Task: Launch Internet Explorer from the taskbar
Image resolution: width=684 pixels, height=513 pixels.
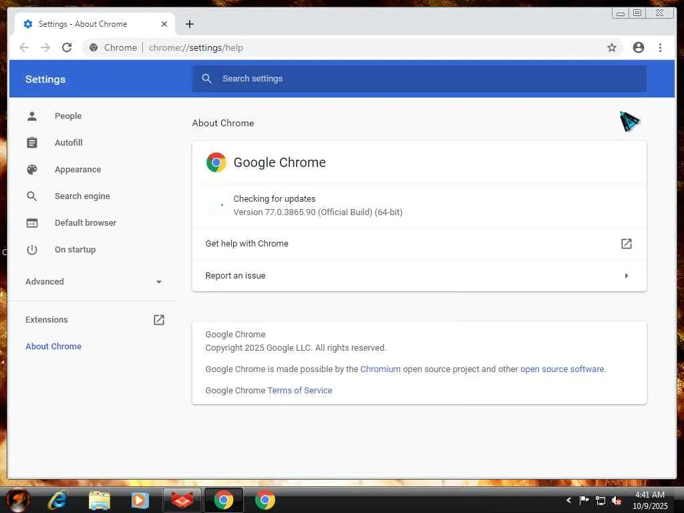Action: pos(57,500)
